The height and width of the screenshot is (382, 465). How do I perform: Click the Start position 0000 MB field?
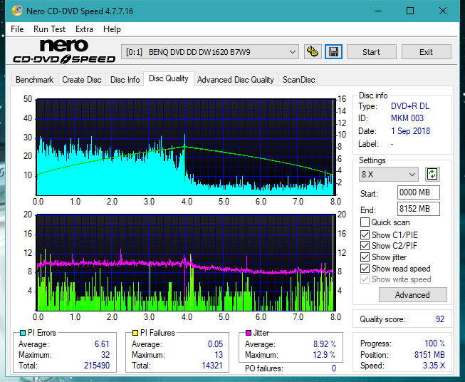click(x=418, y=192)
